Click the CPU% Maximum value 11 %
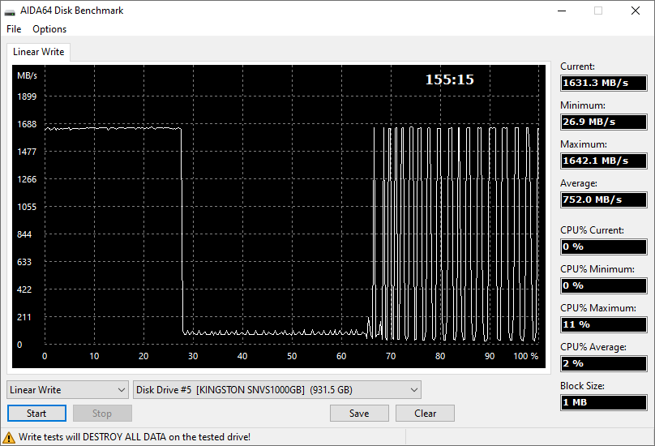Image resolution: width=655 pixels, height=446 pixels. coord(604,324)
